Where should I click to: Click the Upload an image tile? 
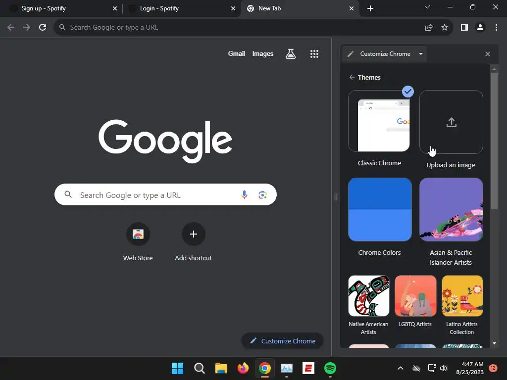[451, 122]
